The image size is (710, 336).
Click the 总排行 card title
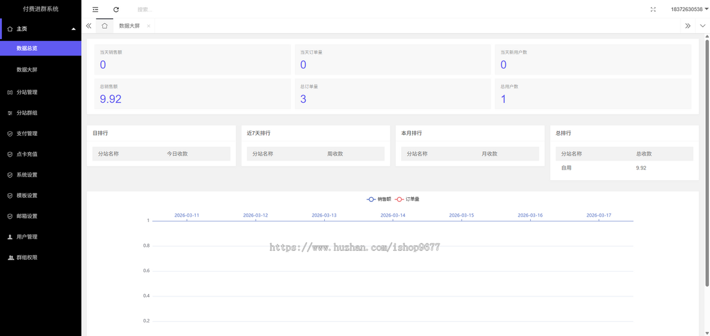(563, 133)
